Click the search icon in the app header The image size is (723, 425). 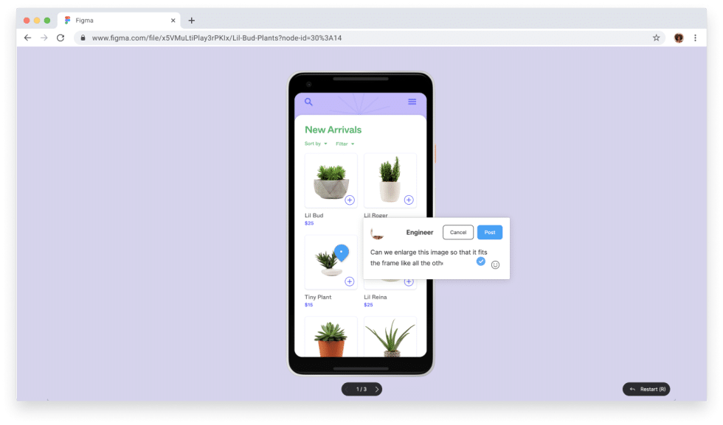308,102
